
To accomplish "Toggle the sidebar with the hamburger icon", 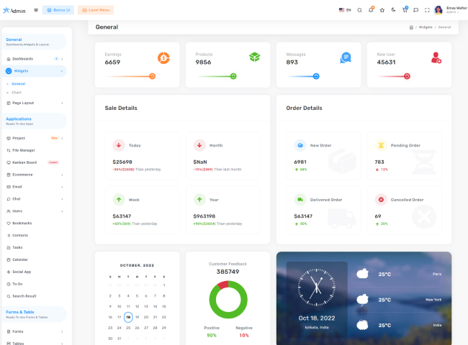I will click(37, 10).
